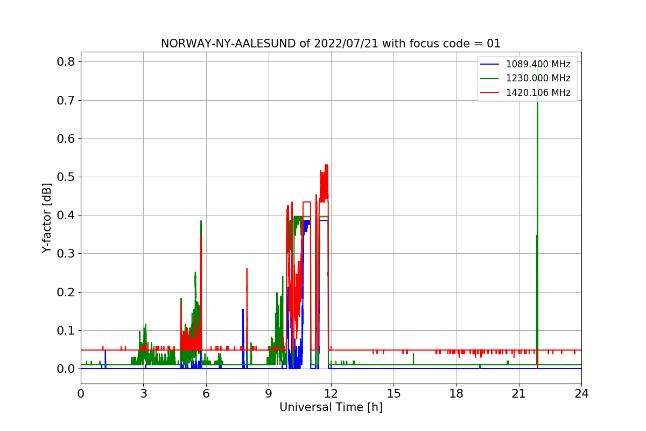Click the 1230.000 MHz legend label

coord(538,79)
